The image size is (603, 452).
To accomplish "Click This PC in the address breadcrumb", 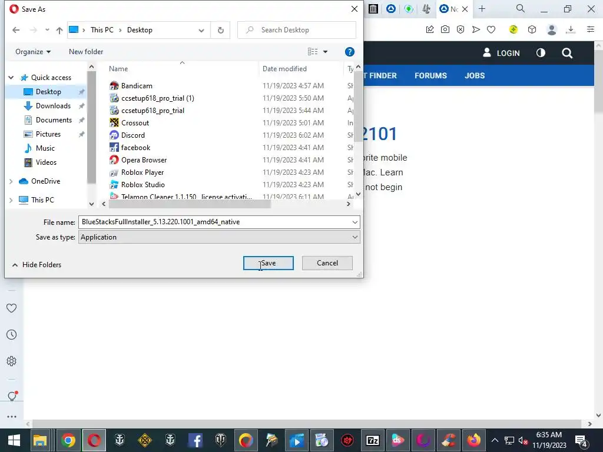I will [x=102, y=30].
